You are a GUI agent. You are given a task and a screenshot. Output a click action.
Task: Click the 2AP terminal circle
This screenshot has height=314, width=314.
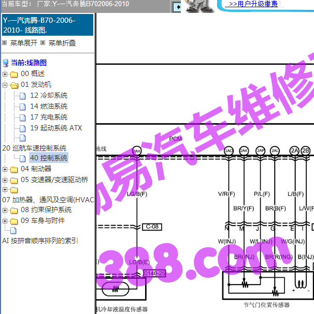(261, 151)
